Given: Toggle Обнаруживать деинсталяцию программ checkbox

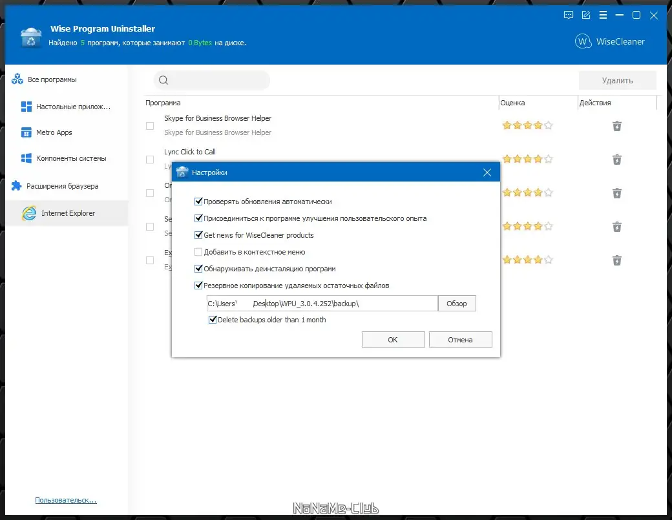Looking at the screenshot, I should (198, 269).
